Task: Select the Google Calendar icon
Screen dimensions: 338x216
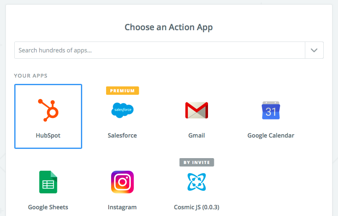Action: tap(271, 110)
